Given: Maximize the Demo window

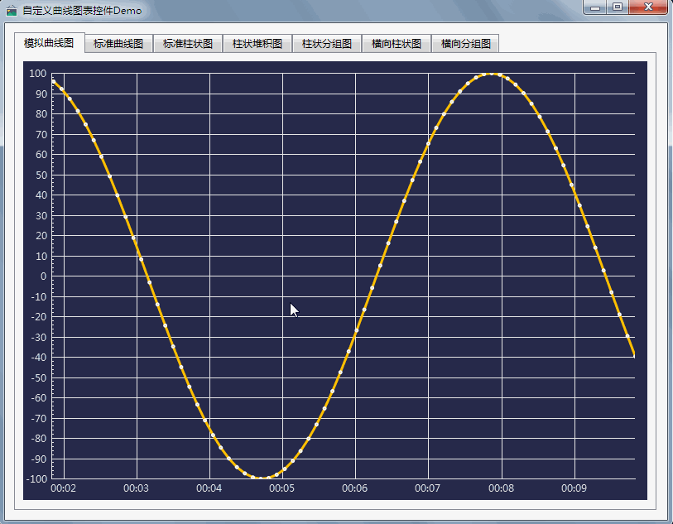Looking at the screenshot, I should tap(616, 8).
